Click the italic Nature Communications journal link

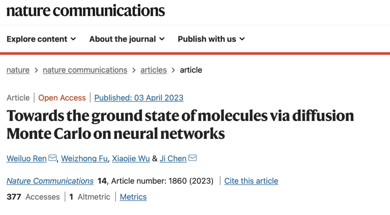tap(50, 181)
